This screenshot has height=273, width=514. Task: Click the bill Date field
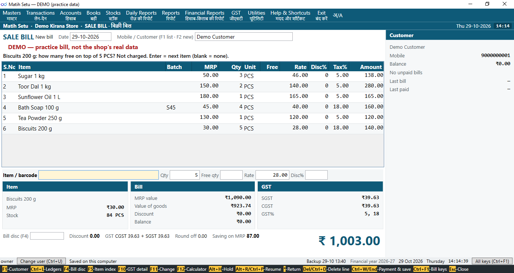point(91,37)
